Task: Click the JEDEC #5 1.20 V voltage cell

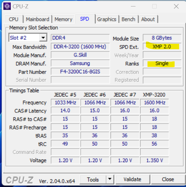Action: (65, 161)
